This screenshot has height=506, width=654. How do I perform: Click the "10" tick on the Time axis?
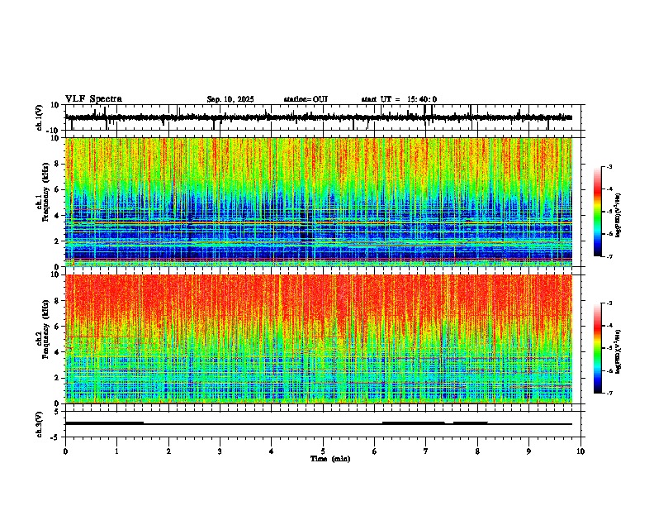[x=581, y=451]
